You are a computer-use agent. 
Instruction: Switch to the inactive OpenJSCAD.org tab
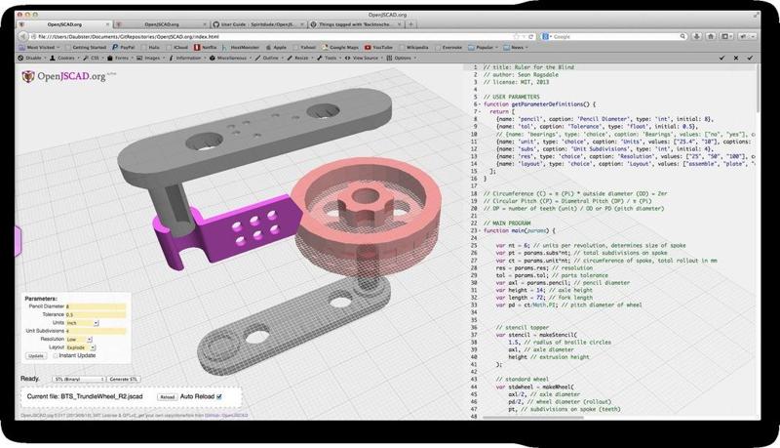(160, 23)
